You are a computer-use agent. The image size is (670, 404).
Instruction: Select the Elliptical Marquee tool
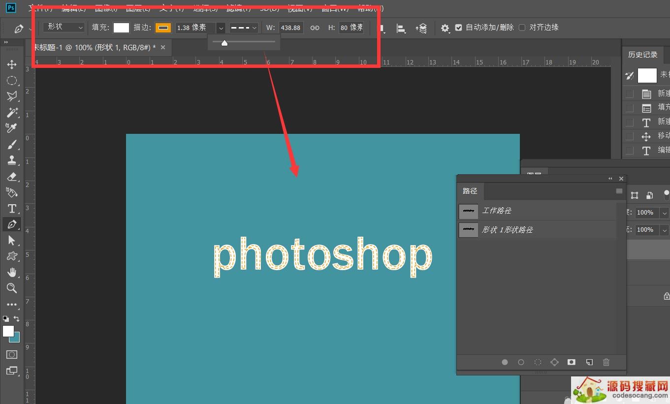click(x=12, y=80)
